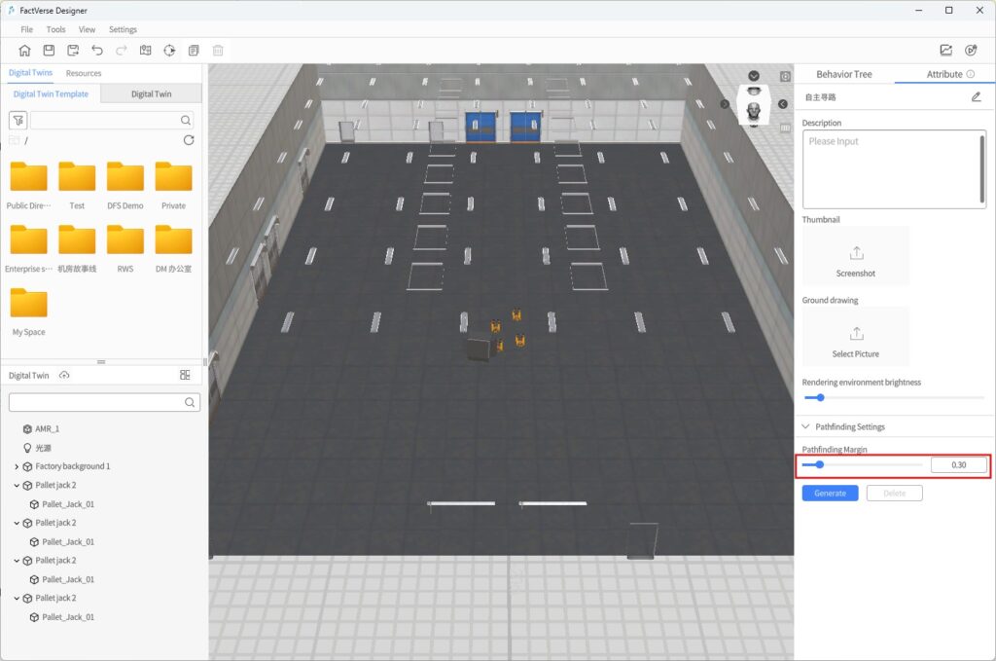Image resolution: width=996 pixels, height=661 pixels.
Task: Expand the Factory background 1 tree node
Action: tap(17, 467)
